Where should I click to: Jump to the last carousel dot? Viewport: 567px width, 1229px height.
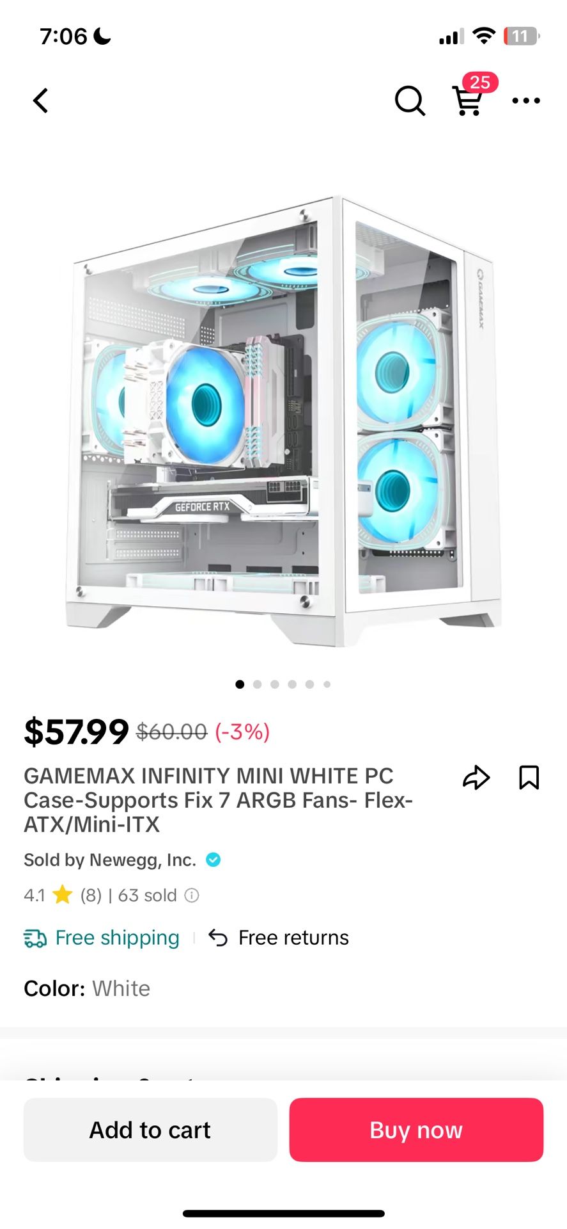coord(327,684)
